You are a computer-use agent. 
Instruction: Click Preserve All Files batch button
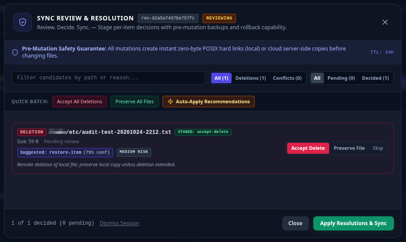pyautogui.click(x=134, y=101)
